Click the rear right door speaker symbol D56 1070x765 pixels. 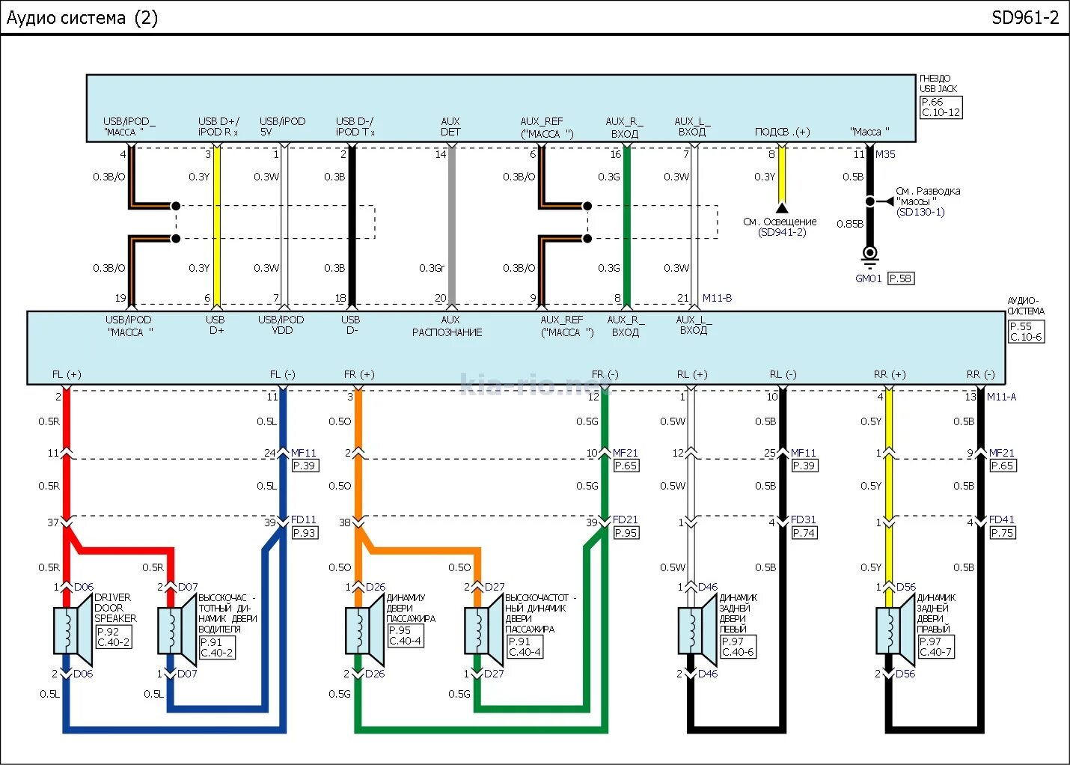(895, 631)
